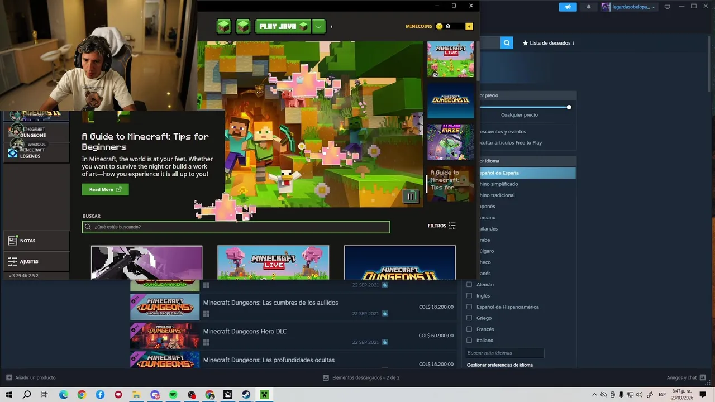Select the Minecraft Dungeons II side thumbnail
The width and height of the screenshot is (715, 402).
[450, 101]
